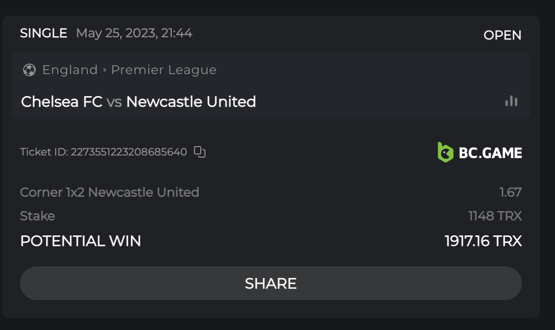Click the arrow between England and Premier League
This screenshot has height=330, width=555.
click(105, 70)
